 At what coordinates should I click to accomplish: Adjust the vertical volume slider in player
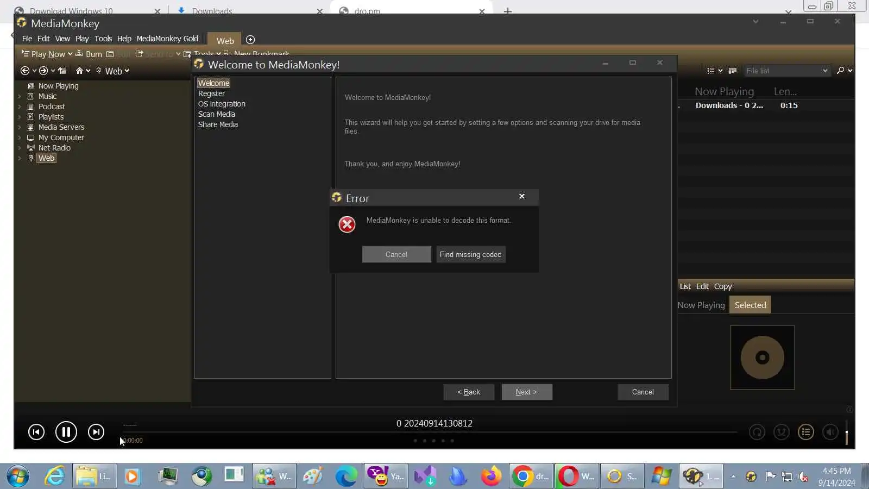(847, 432)
